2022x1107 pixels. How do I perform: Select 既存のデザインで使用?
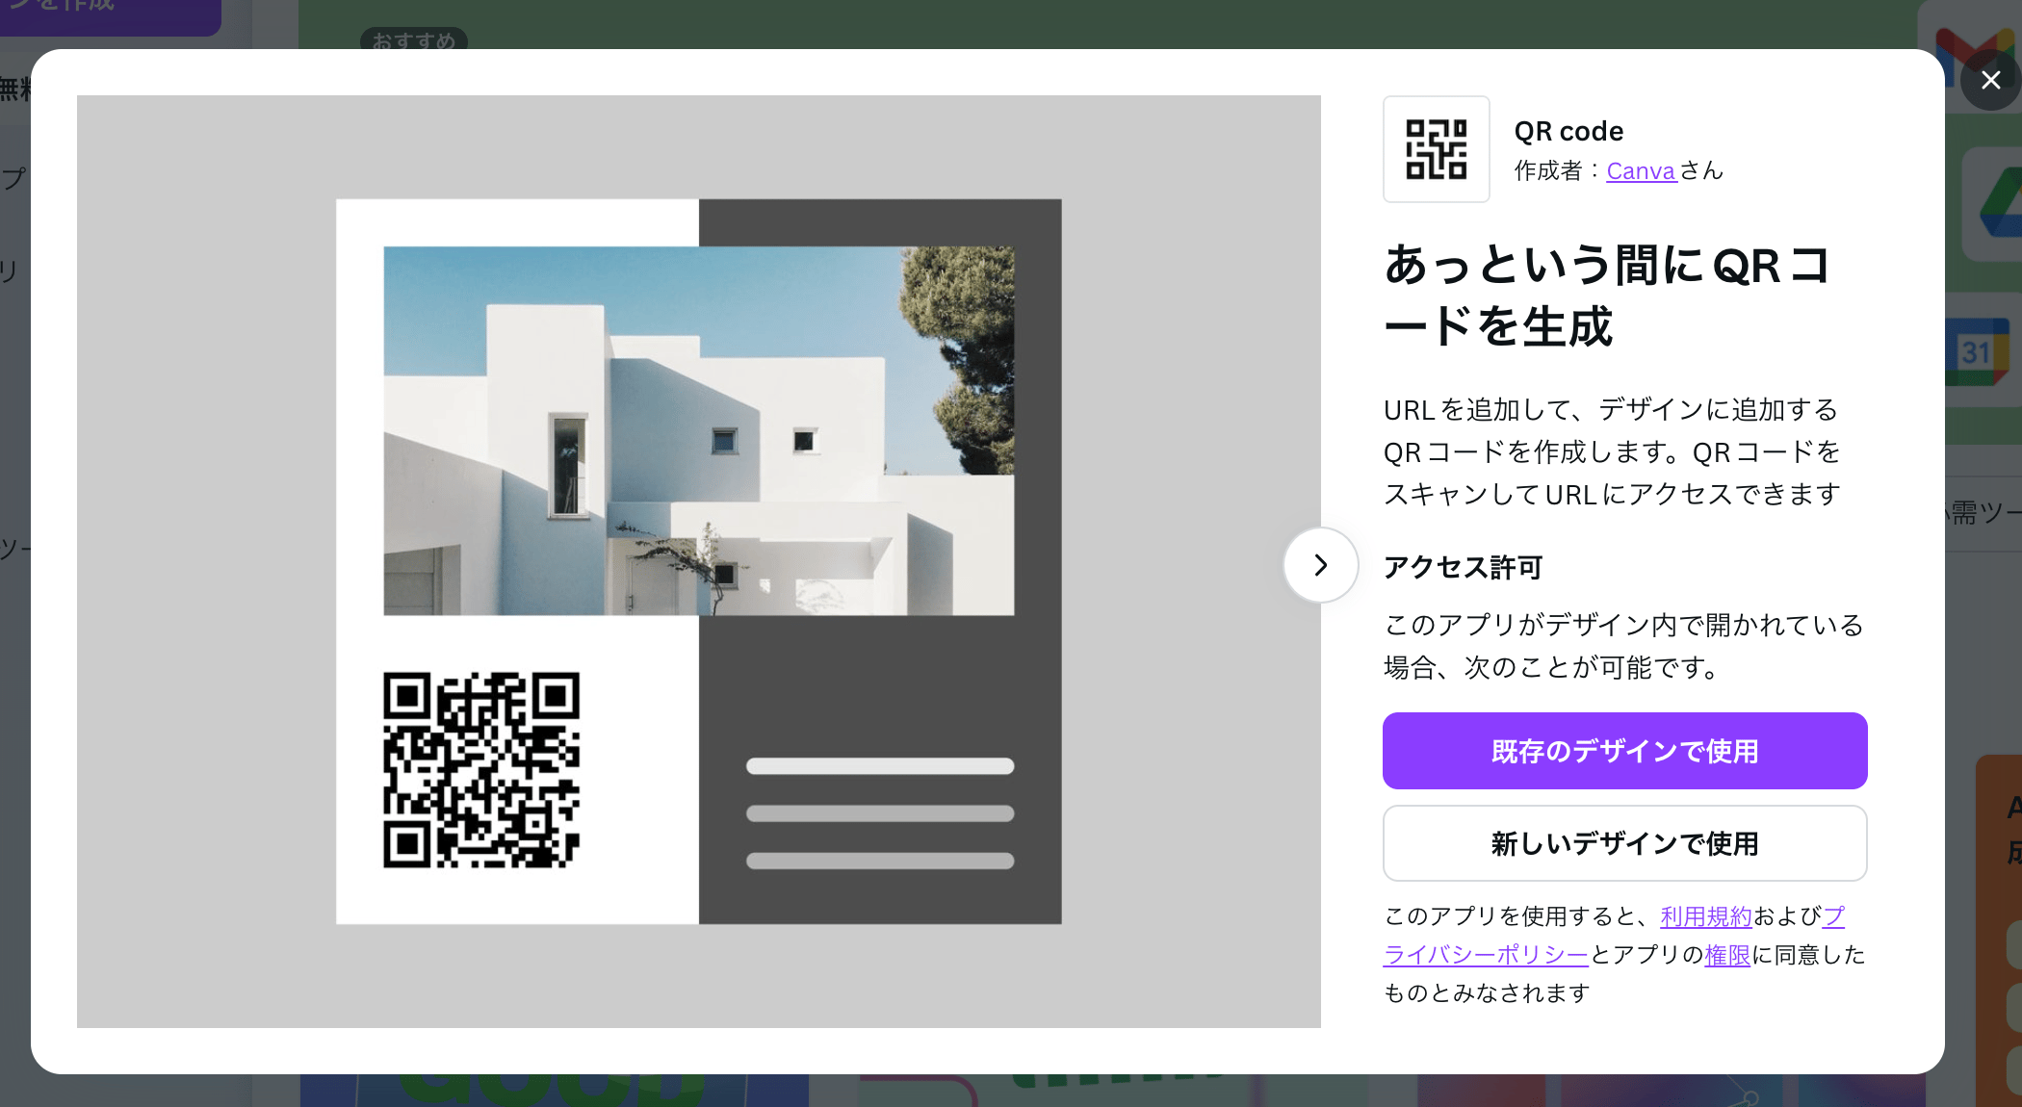pos(1624,751)
